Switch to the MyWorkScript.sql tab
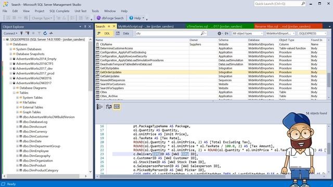Viewport: 333px width, 187px height. click(146, 26)
